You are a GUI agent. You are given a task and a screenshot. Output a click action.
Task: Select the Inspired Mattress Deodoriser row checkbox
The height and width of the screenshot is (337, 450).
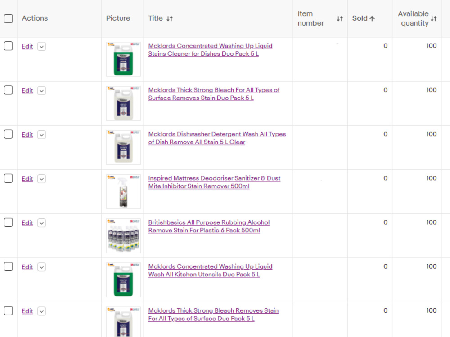pos(8,178)
